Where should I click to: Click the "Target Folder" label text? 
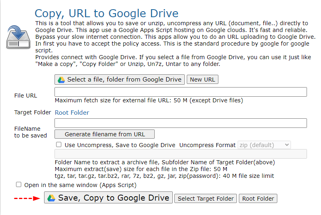point(32,113)
